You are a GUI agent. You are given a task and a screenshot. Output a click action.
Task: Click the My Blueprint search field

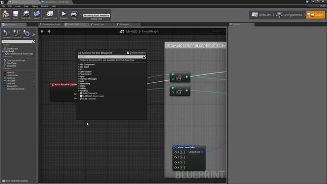[x=17, y=41]
